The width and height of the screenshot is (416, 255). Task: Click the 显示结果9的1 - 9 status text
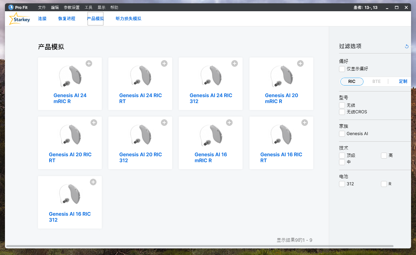tap(294, 240)
